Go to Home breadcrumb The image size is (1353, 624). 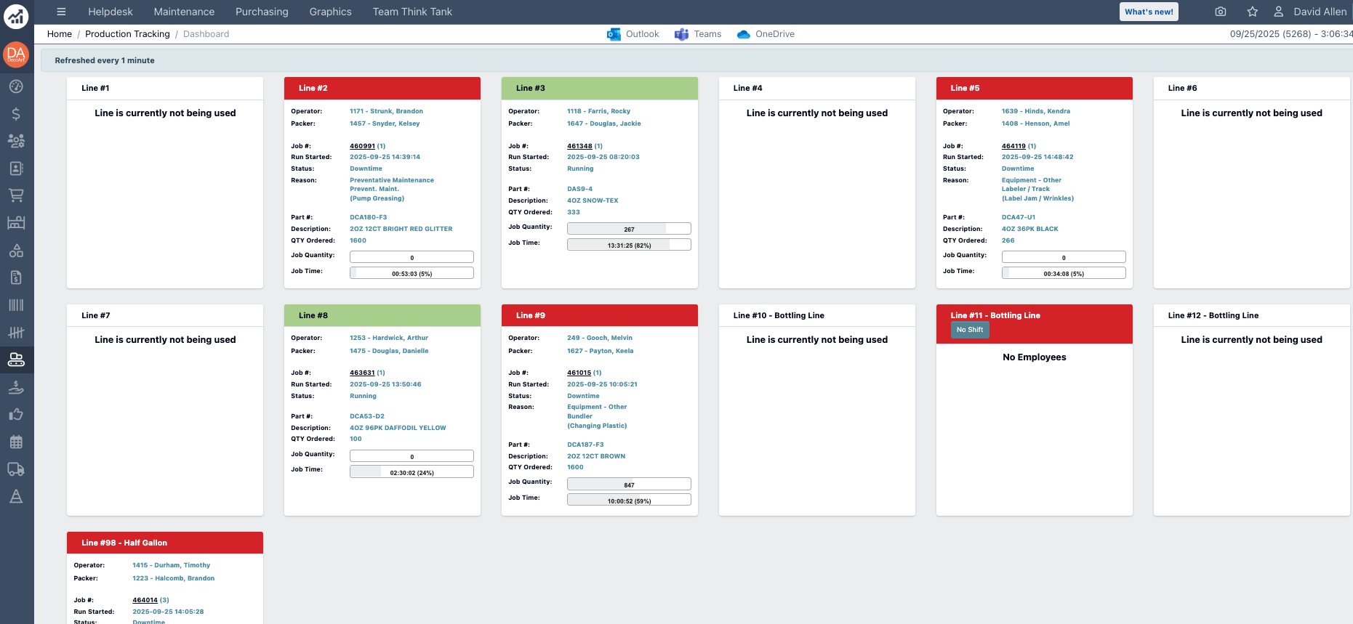coord(60,34)
